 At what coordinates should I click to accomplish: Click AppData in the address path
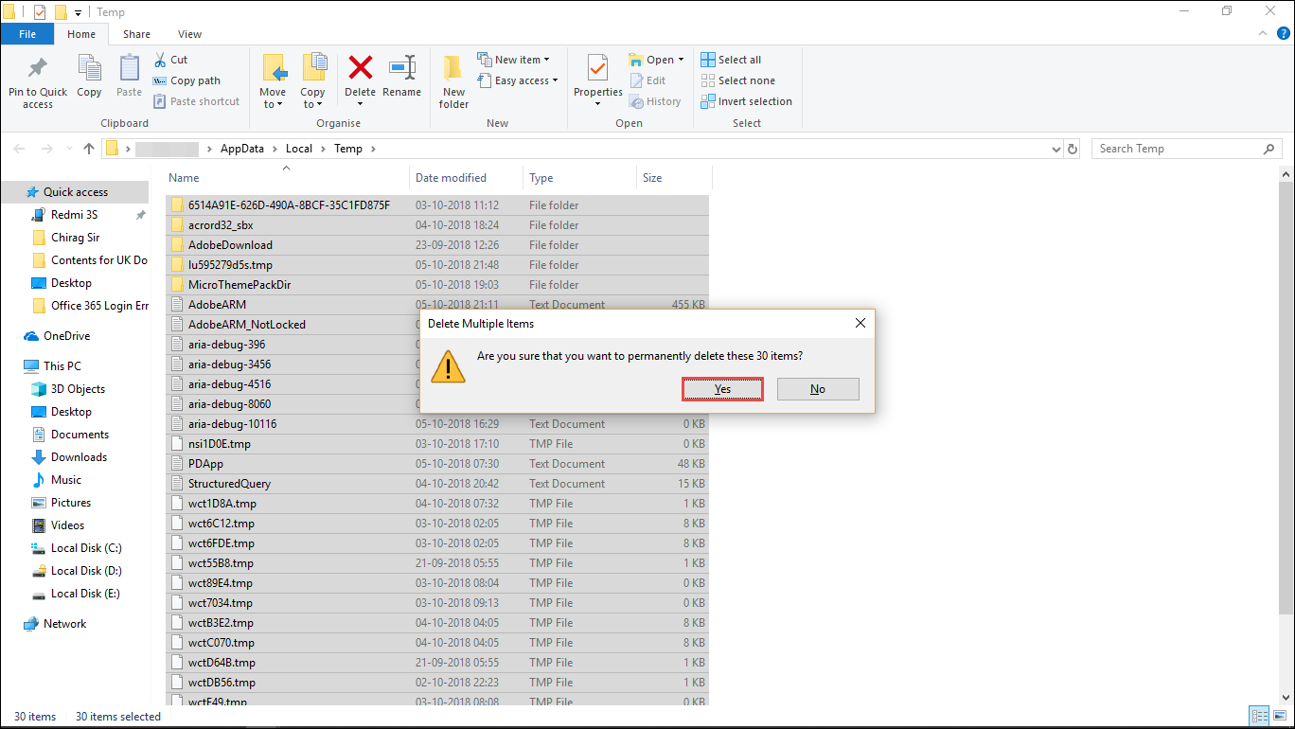242,149
